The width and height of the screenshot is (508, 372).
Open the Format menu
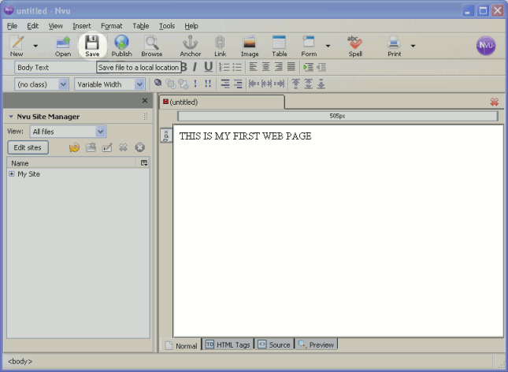(x=112, y=26)
